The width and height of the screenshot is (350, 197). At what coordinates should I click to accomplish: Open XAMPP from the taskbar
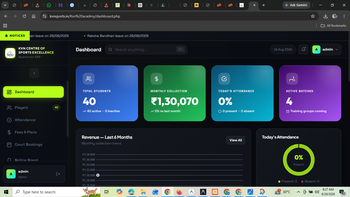215,192
